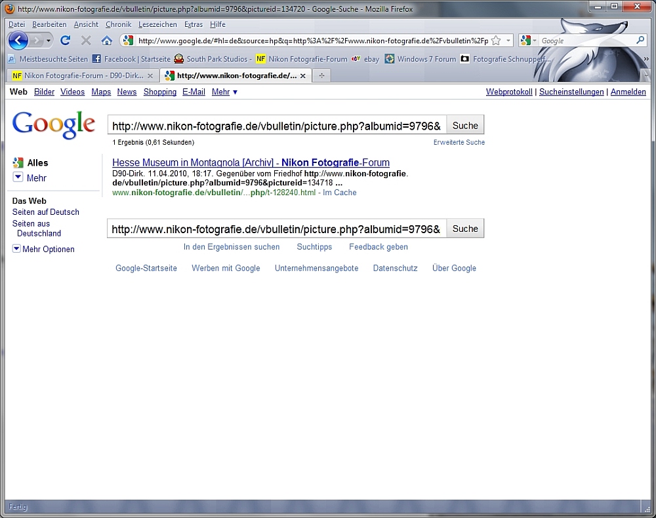Open South Park Studios bookmark
The width and height of the screenshot is (656, 518).
[213, 59]
